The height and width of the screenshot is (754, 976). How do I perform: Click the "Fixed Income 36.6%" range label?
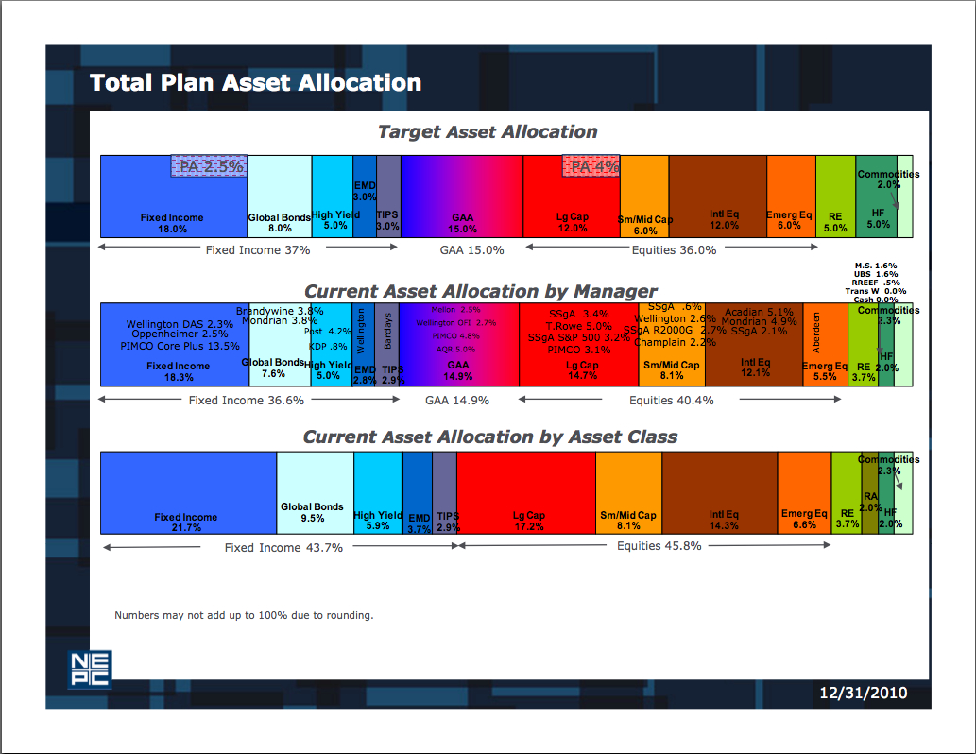tap(247, 401)
